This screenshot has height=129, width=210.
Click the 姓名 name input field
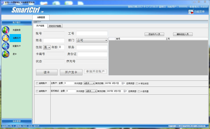[54, 41]
